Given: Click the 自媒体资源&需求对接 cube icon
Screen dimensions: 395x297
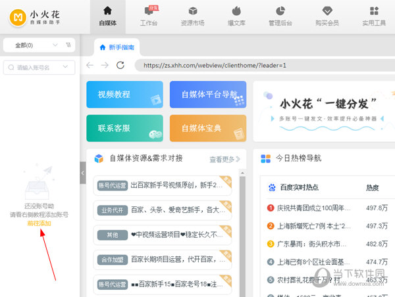Looking at the screenshot, I should click(x=99, y=159).
